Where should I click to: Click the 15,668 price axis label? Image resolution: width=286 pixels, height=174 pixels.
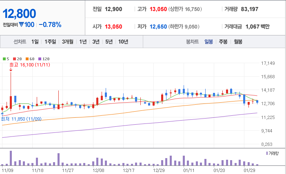(268, 77)
